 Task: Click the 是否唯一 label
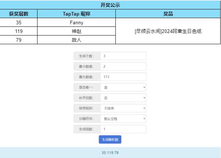(x=86, y=87)
